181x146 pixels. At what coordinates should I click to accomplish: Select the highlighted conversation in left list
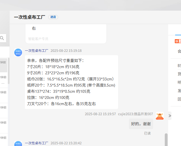click(4, 66)
